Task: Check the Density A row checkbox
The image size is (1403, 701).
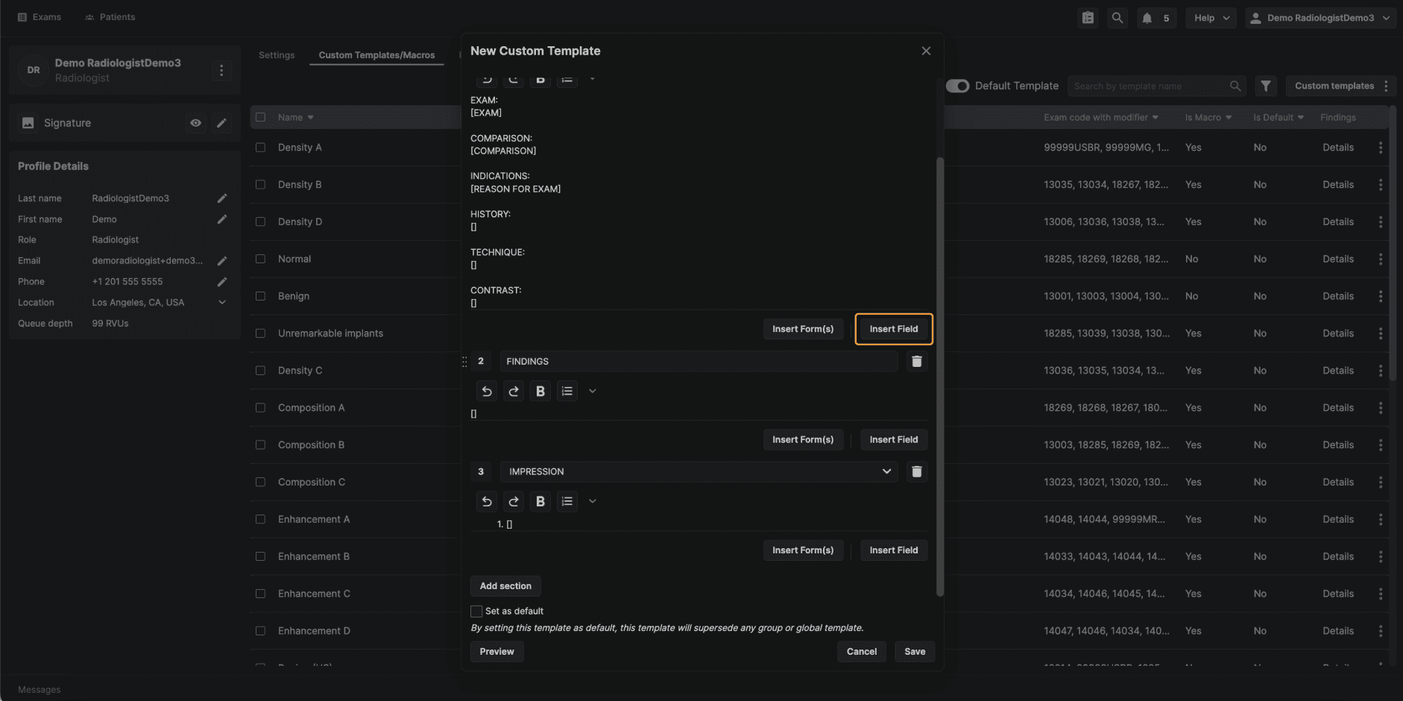Action: (260, 148)
